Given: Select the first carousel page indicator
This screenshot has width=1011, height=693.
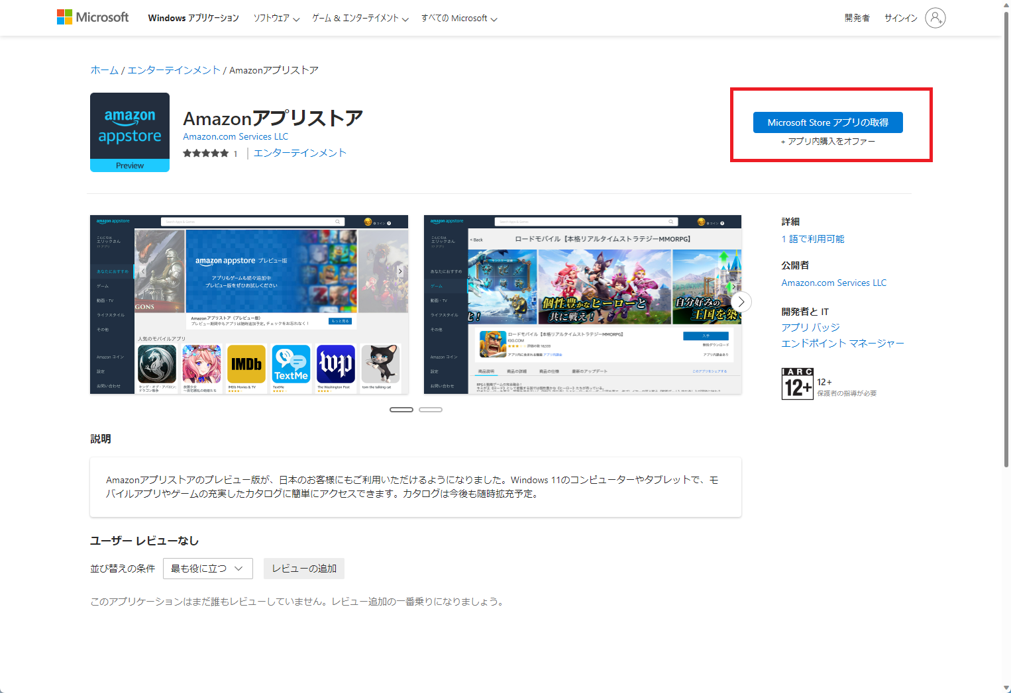Looking at the screenshot, I should pos(401,410).
